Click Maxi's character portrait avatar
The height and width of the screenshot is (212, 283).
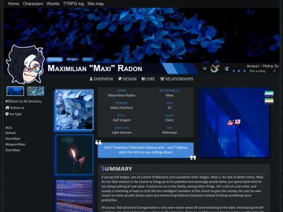coord(25,64)
